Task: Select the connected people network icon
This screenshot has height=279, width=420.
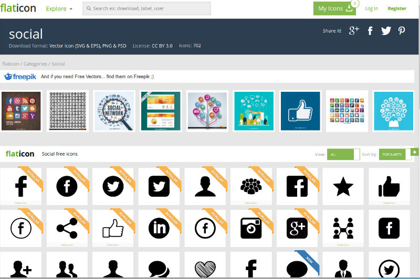Action: (x=343, y=228)
